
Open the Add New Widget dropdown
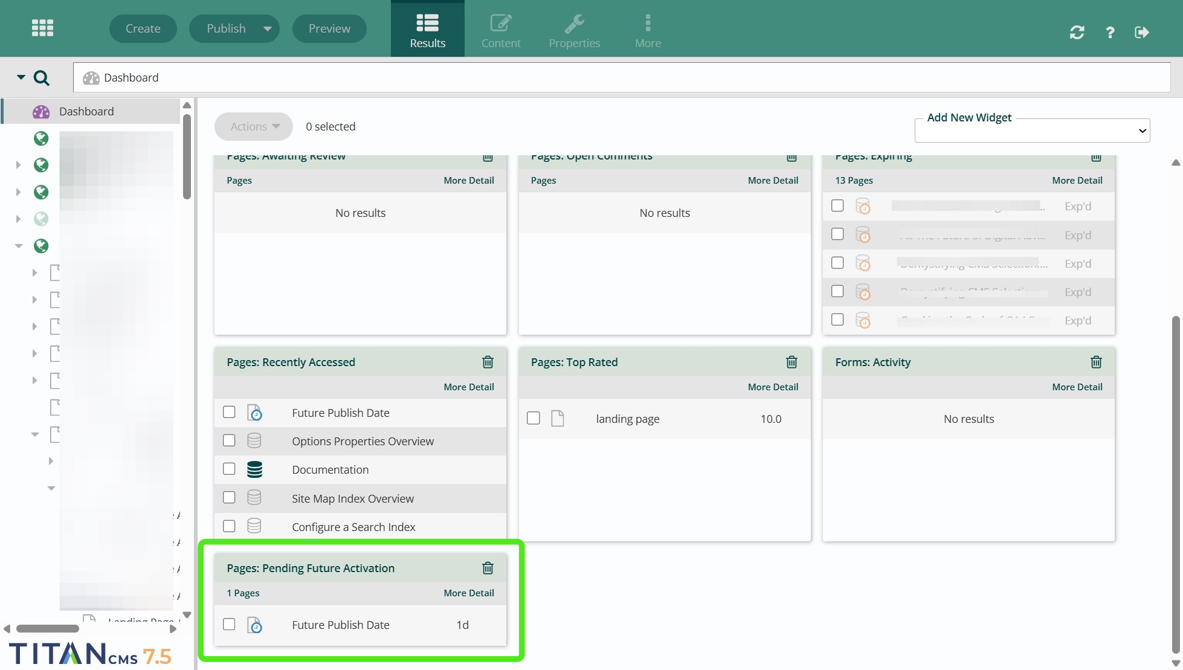click(x=1032, y=130)
